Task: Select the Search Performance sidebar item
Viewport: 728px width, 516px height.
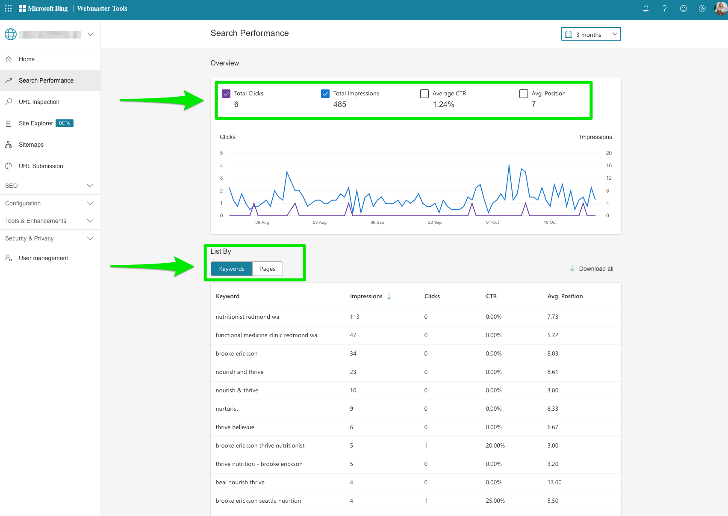Action: (x=46, y=80)
